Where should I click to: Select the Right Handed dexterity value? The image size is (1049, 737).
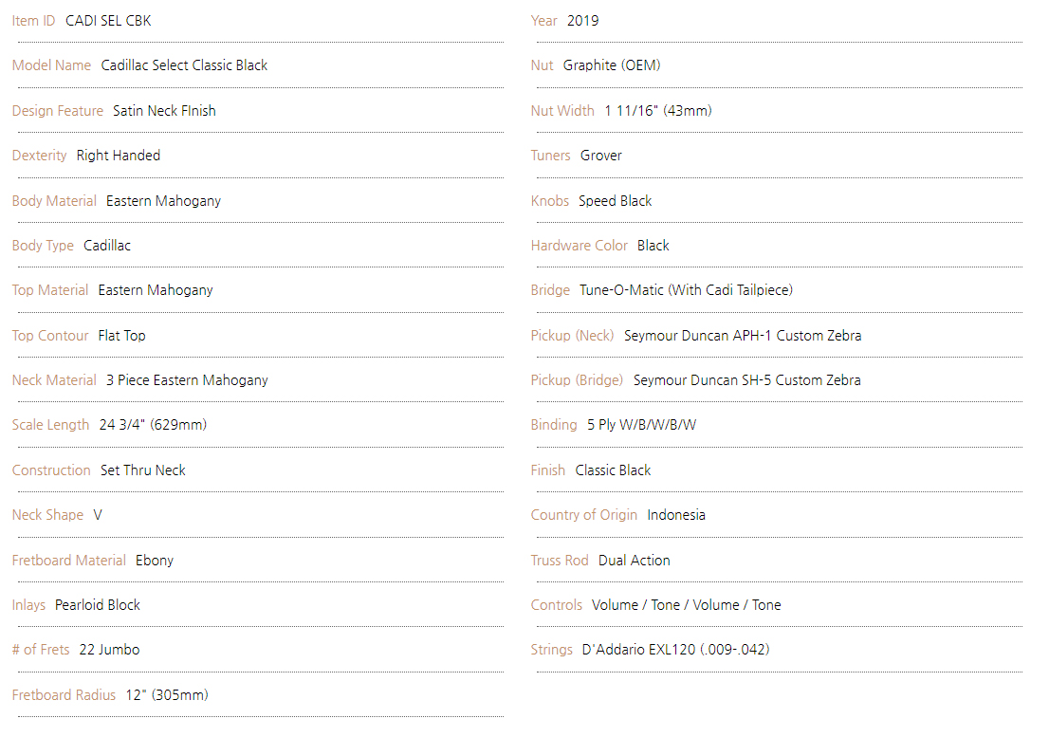(119, 156)
